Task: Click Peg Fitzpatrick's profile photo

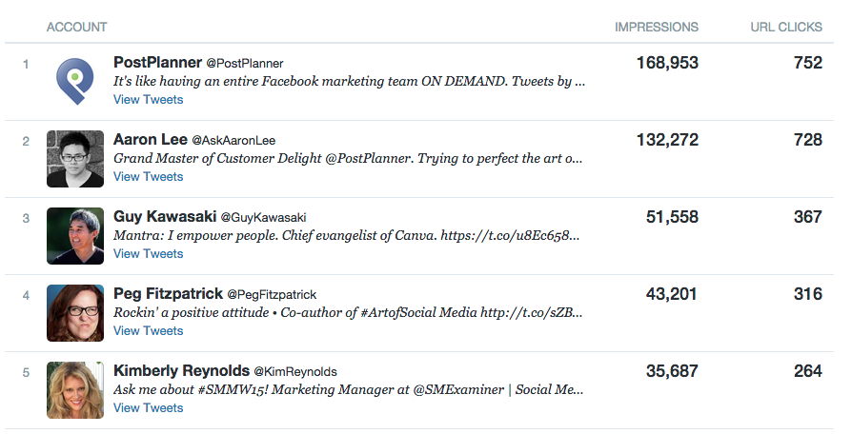Action: (75, 313)
